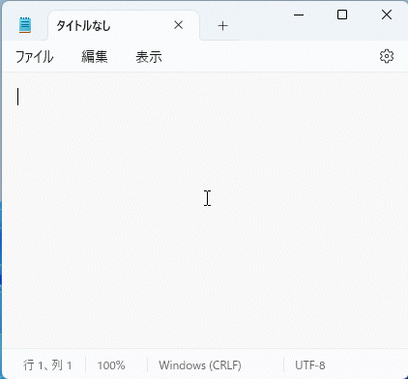Add a new tab with plus button

(x=222, y=26)
